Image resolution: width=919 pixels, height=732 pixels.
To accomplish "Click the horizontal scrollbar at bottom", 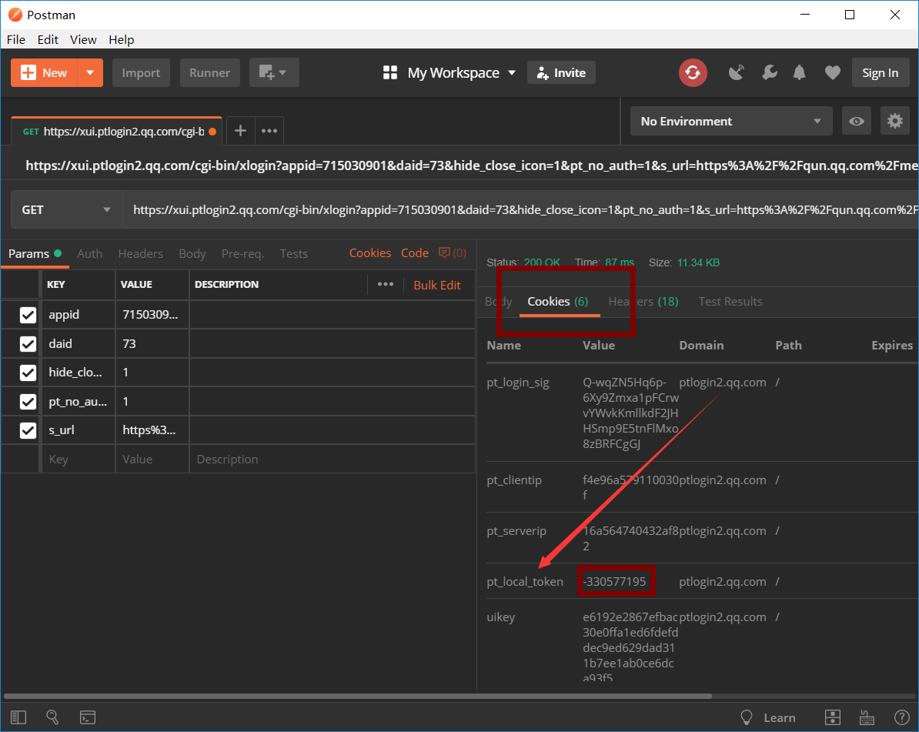I will [358, 697].
